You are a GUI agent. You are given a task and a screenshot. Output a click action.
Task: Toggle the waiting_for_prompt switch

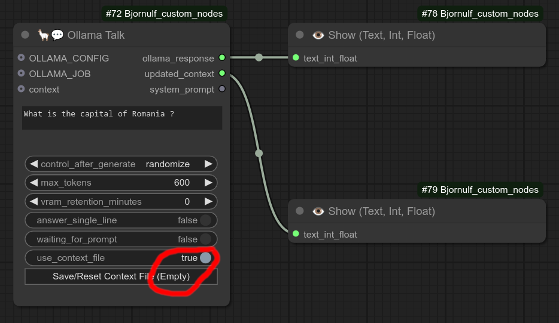coord(205,239)
